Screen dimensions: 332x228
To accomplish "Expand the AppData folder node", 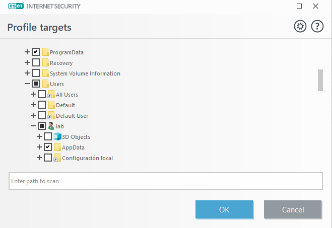I will point(39,147).
